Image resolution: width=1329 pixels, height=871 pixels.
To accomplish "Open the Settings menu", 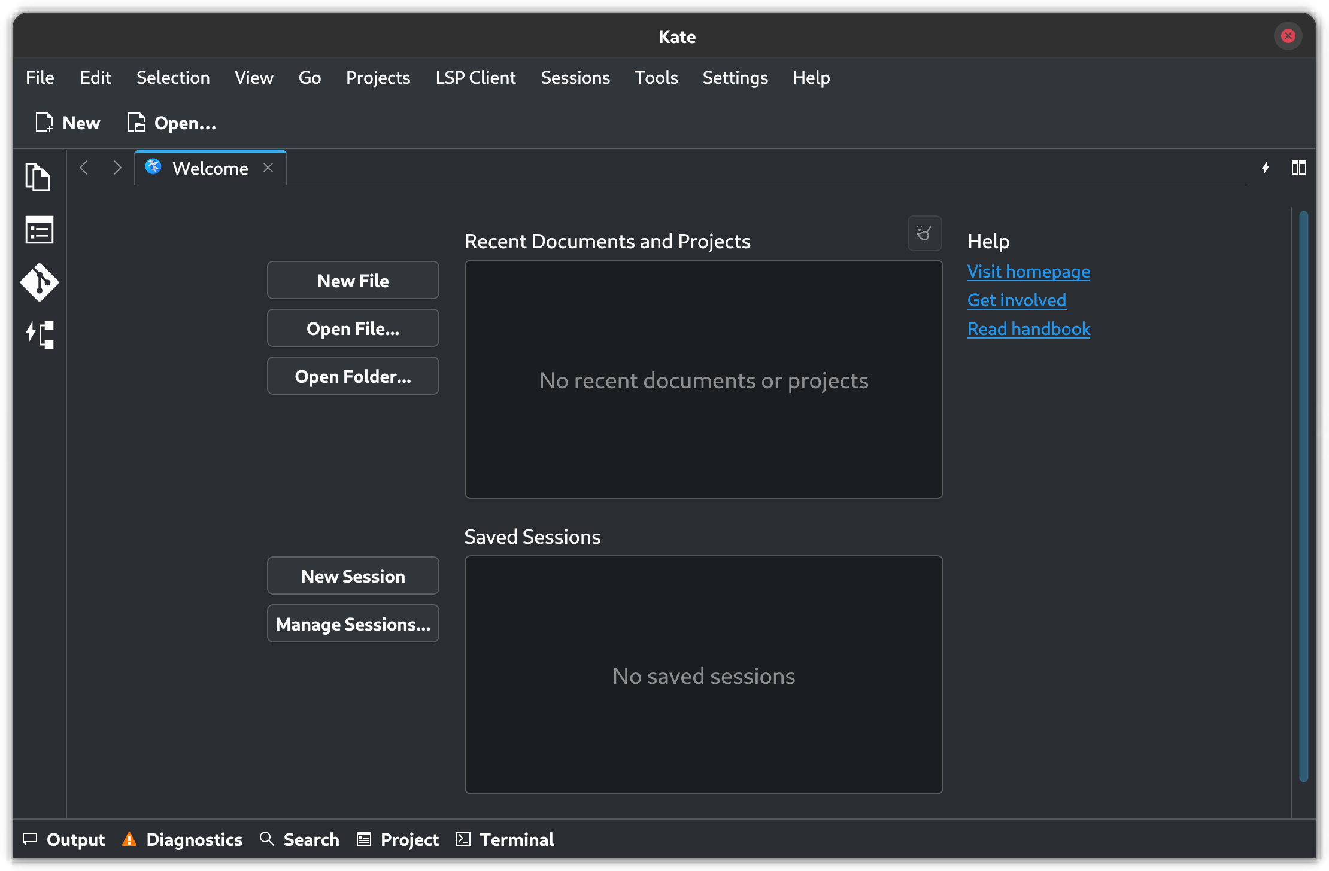I will tap(735, 78).
